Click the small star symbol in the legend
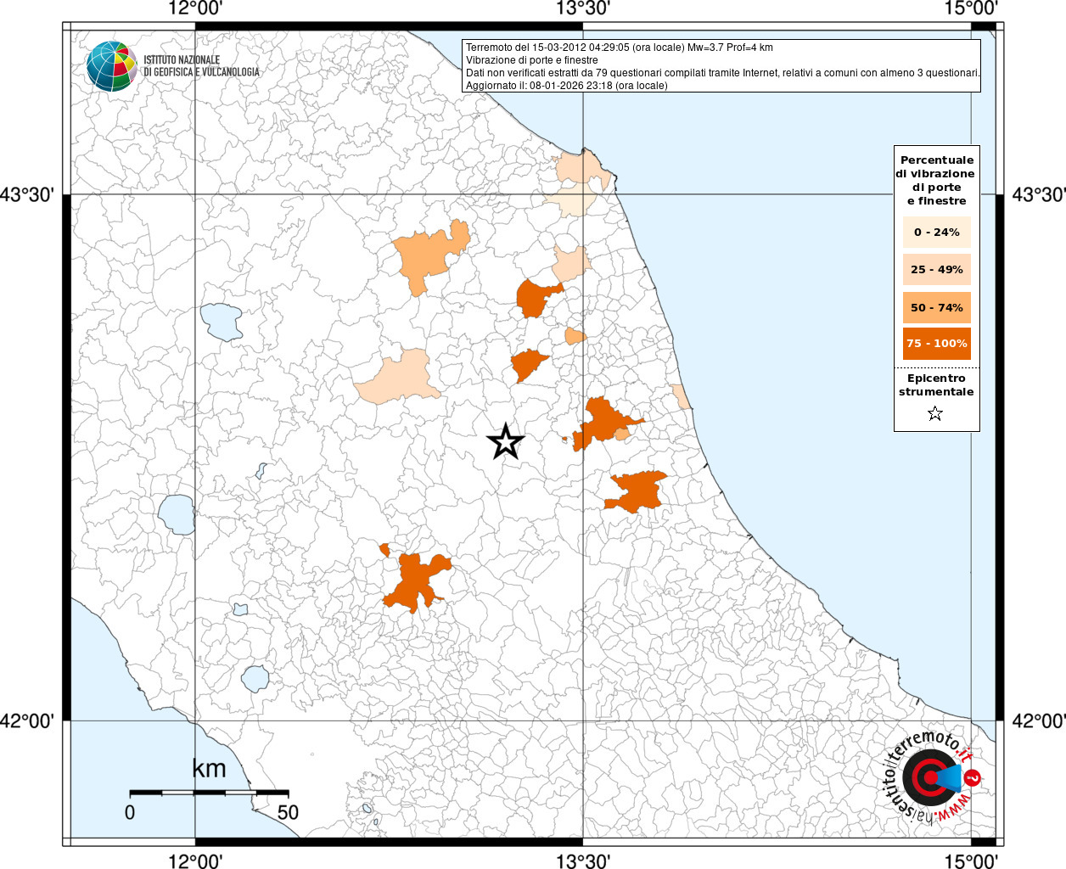 point(935,414)
